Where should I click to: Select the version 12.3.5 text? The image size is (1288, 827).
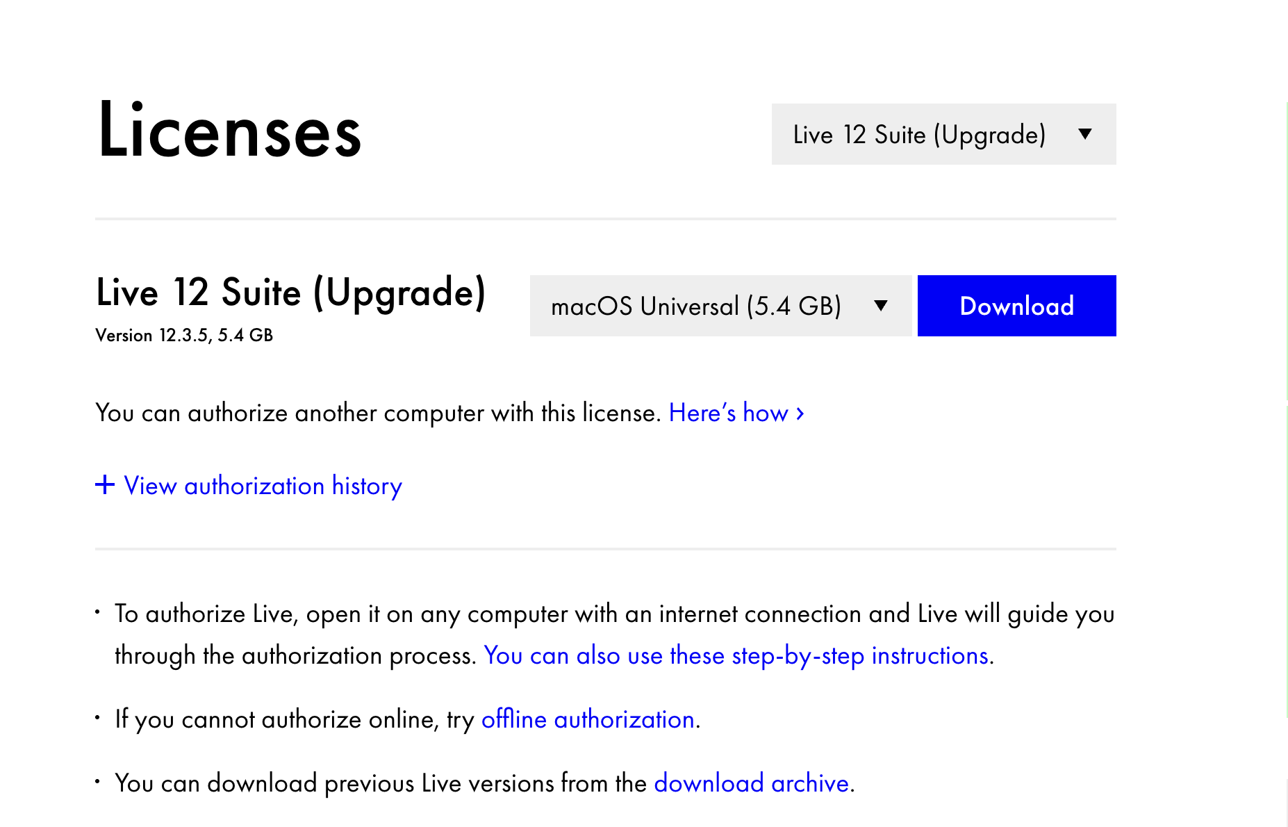click(x=184, y=335)
